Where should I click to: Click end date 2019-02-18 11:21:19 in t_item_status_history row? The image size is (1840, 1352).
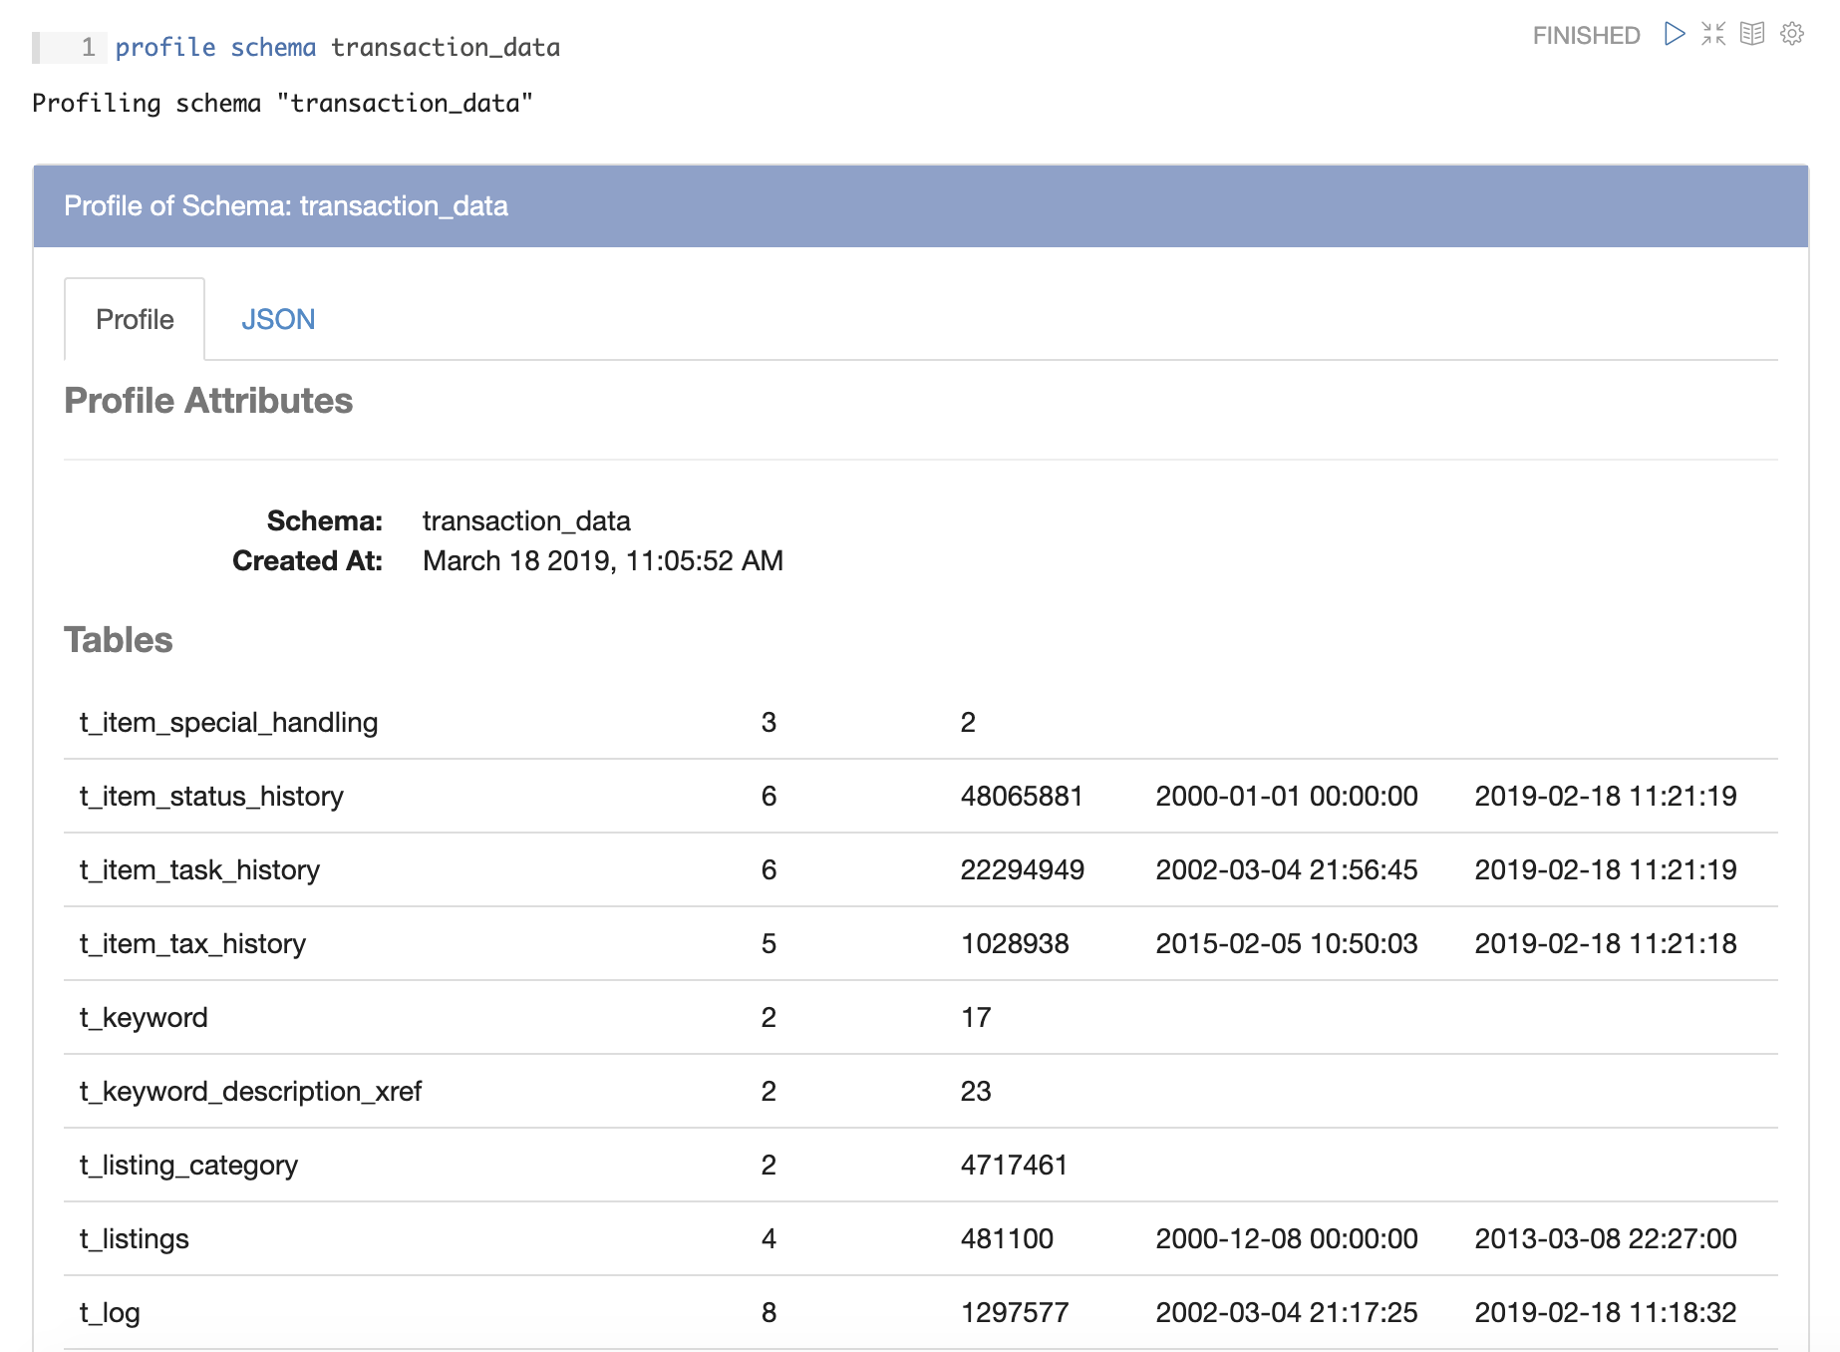1606,796
